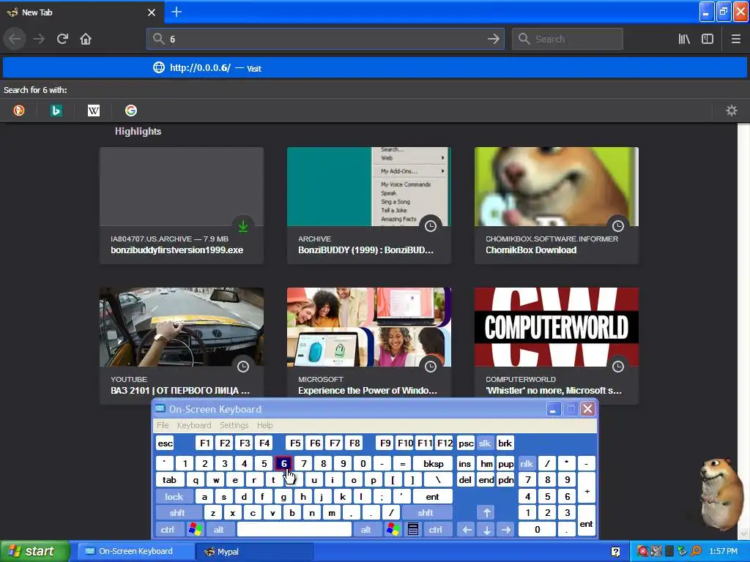
Task: Open the File menu of On-Screen Keyboard
Action: pyautogui.click(x=163, y=425)
